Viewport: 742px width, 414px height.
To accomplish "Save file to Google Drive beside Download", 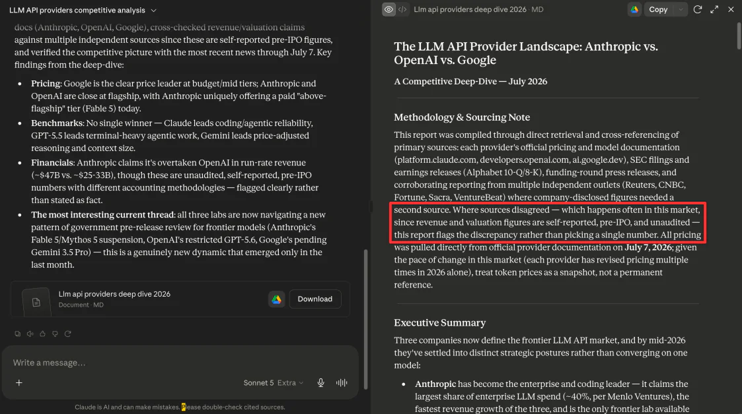I will [276, 299].
